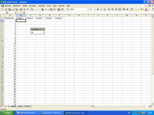Open the font size 10 dropdown
The height and width of the screenshot is (115, 154).
coord(94,9)
